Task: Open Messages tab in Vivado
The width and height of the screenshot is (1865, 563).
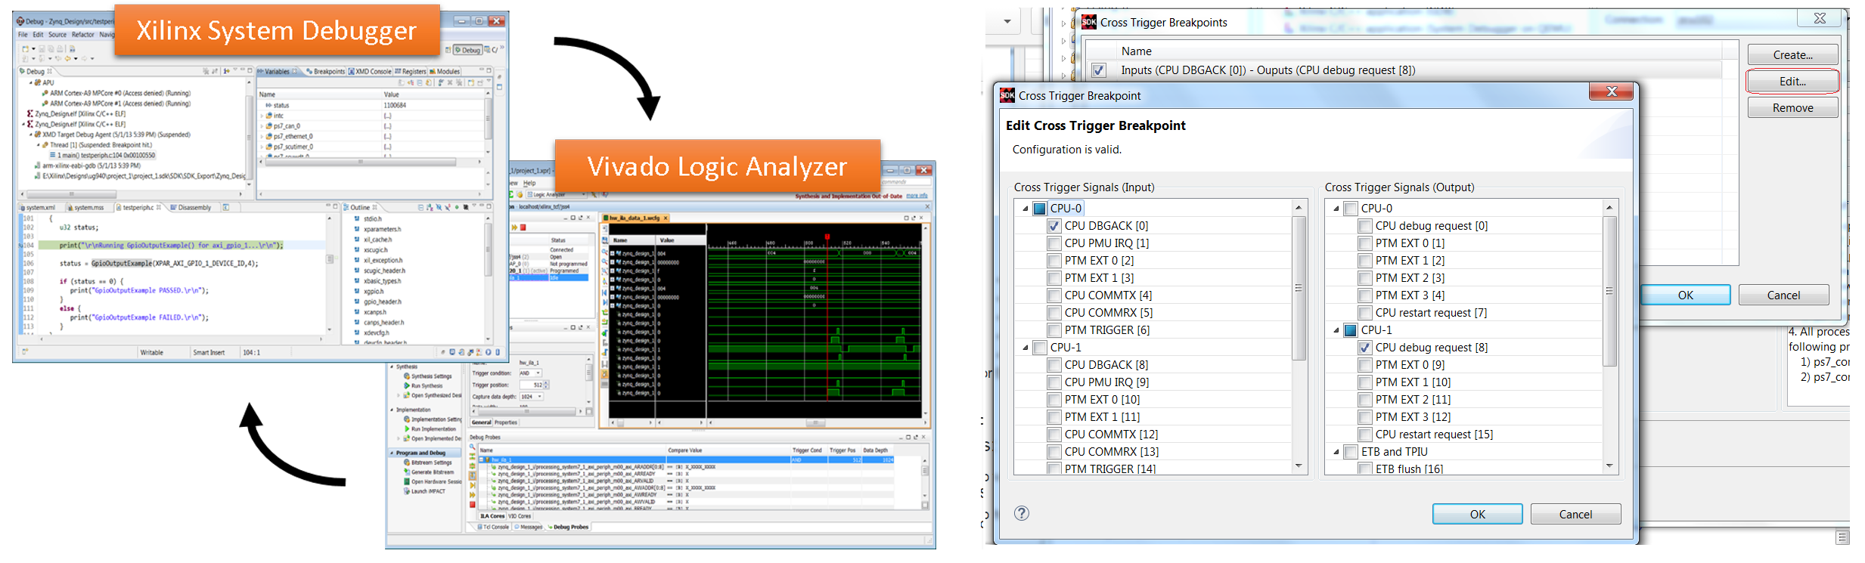Action: 529,527
